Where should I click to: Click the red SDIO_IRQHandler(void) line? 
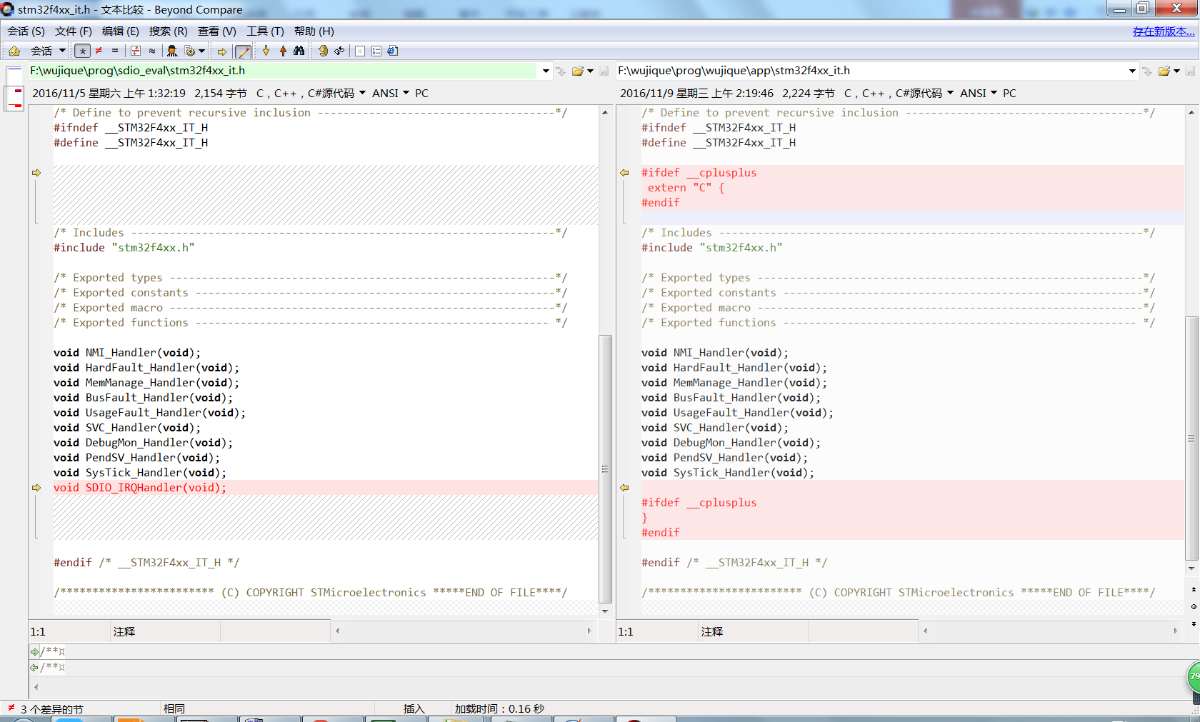139,488
